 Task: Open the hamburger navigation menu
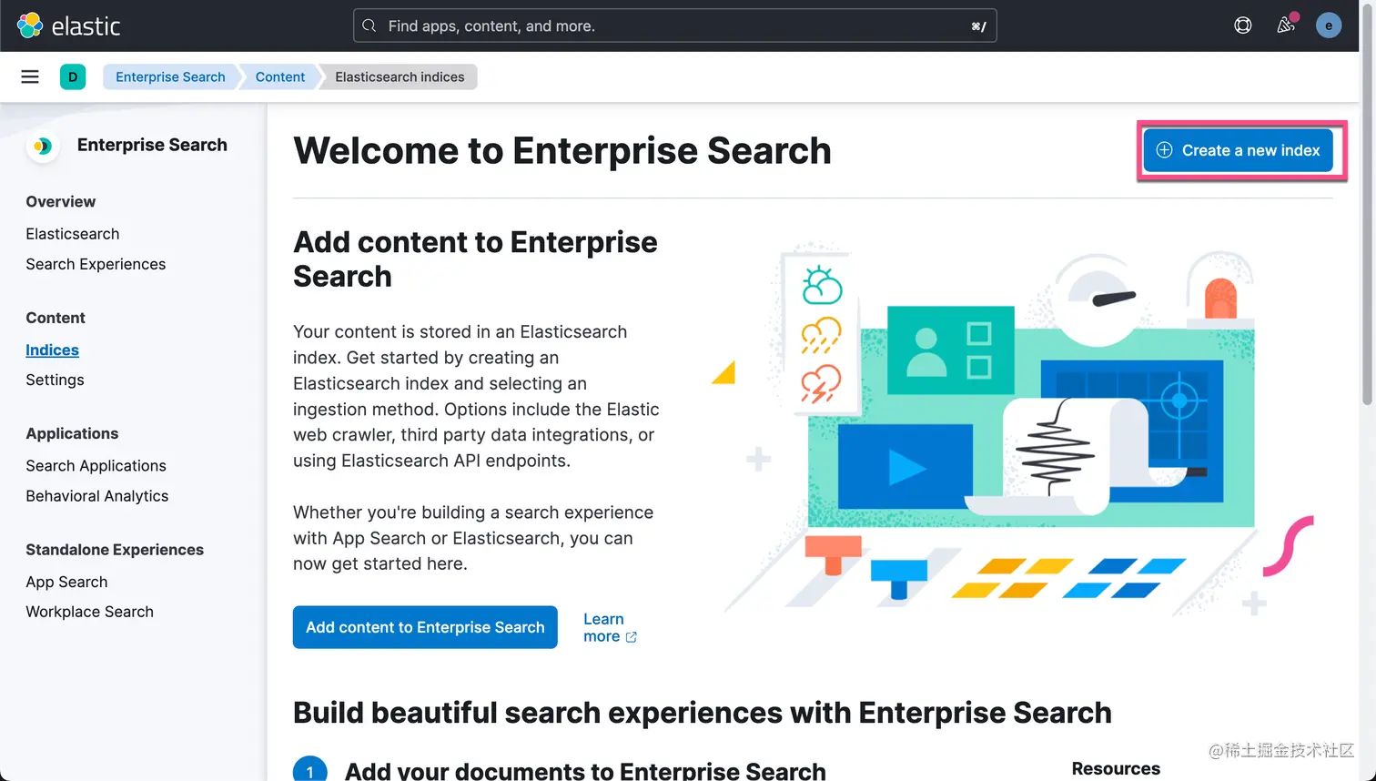coord(30,76)
